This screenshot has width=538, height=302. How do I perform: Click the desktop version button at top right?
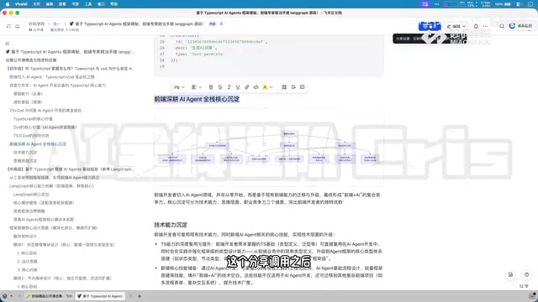pyautogui.click(x=521, y=26)
